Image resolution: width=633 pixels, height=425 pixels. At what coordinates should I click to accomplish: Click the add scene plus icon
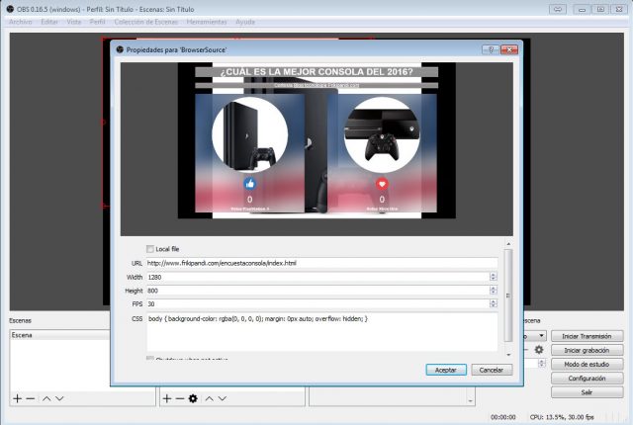(16, 398)
